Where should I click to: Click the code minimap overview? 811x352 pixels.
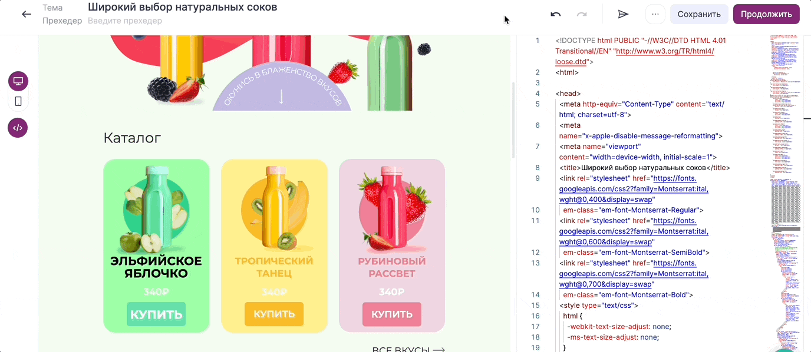point(786,193)
